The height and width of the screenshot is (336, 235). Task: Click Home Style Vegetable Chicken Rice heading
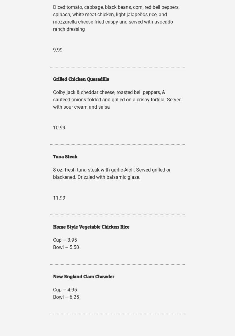(91, 227)
